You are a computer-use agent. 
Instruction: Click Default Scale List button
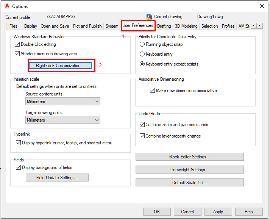point(189,183)
